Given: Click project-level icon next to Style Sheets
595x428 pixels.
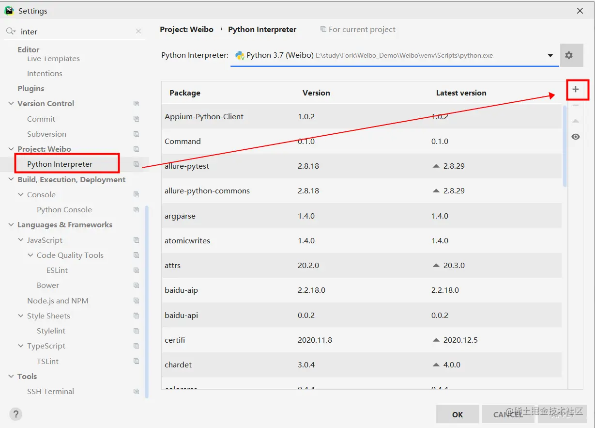Looking at the screenshot, I should 137,316.
